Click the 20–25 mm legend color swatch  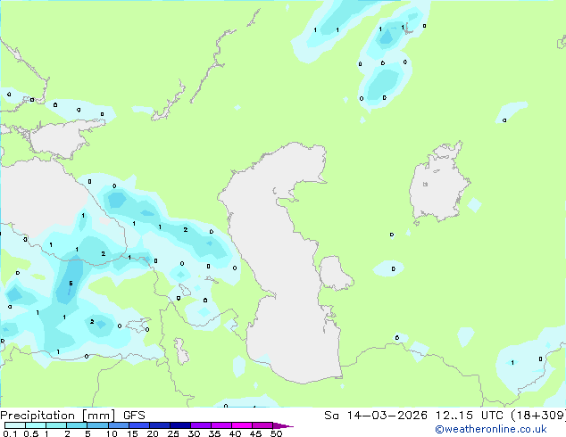160,425
